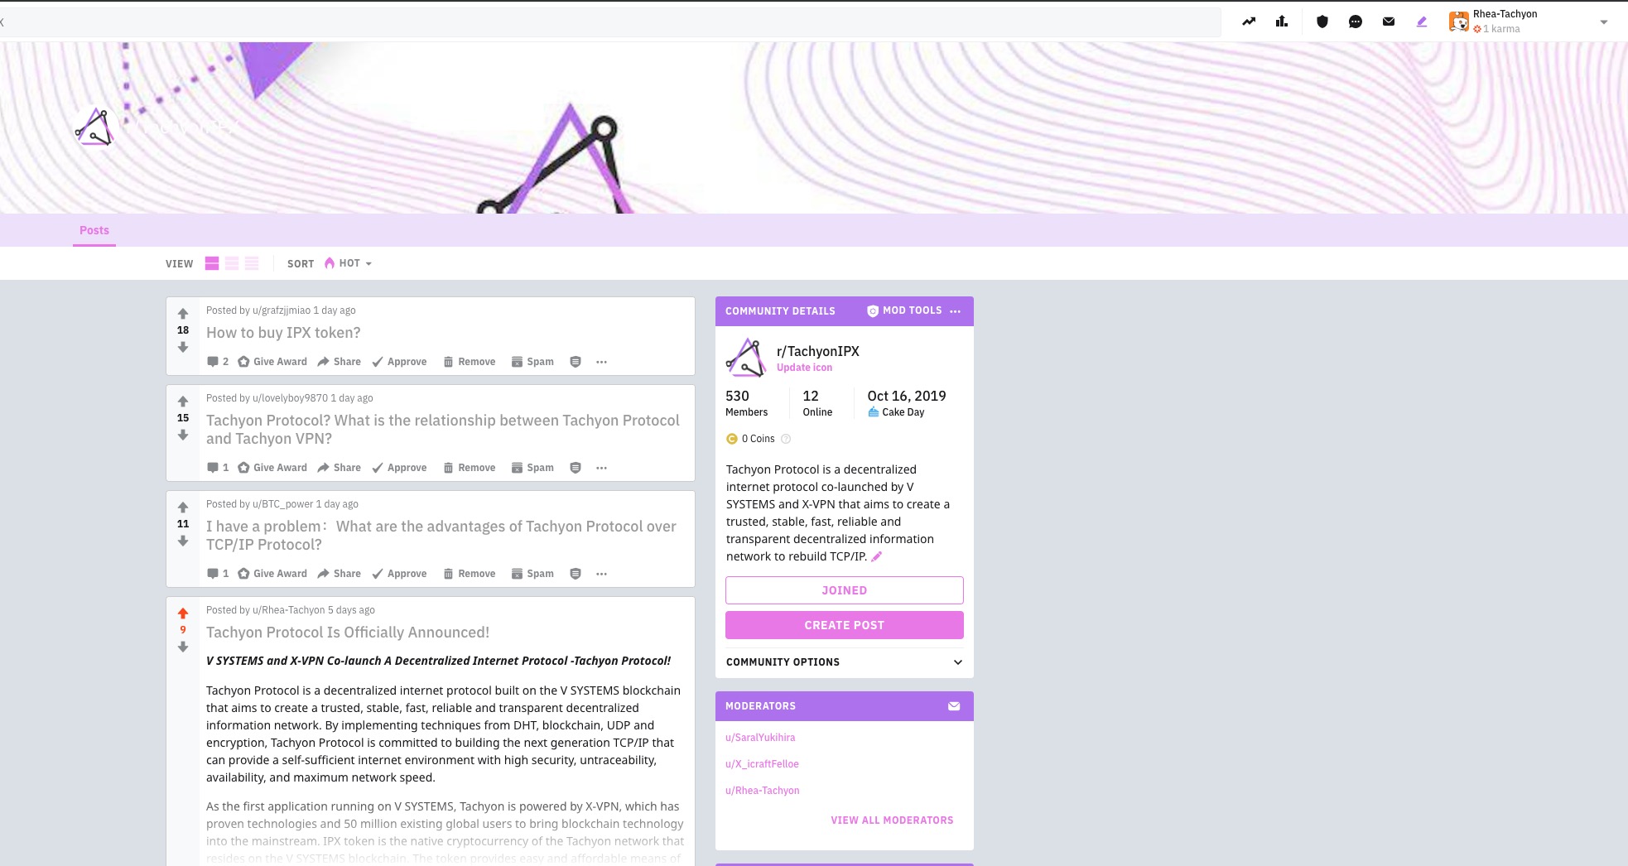Viewport: 1628px width, 866px height.
Task: Open the Community Details three-dot menu
Action: click(x=956, y=311)
